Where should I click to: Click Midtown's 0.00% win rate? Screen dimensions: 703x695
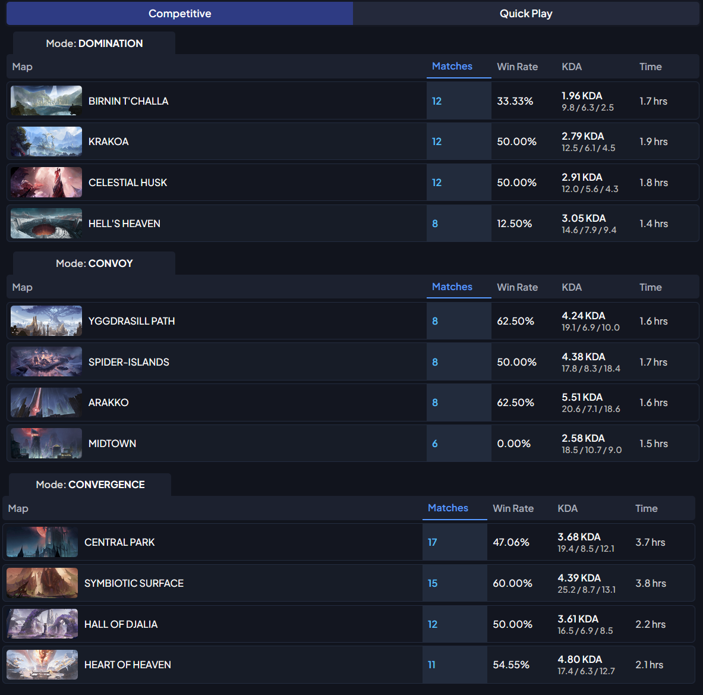click(514, 444)
